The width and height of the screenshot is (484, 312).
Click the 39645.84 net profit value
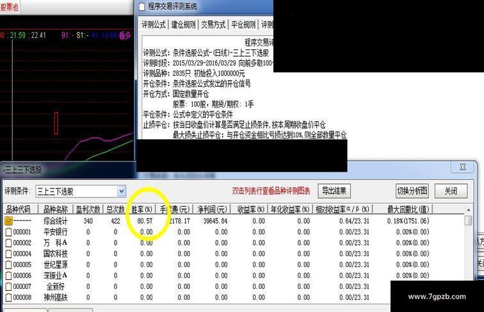point(215,221)
